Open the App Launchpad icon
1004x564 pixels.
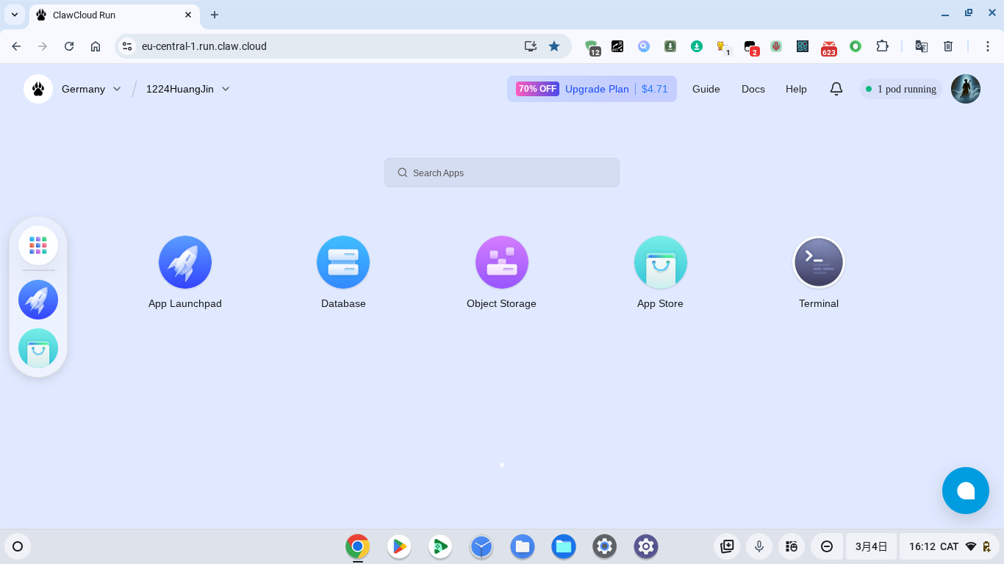[185, 262]
